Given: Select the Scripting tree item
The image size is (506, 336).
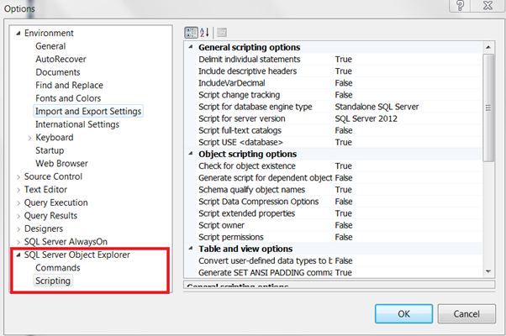Looking at the screenshot, I should (53, 281).
